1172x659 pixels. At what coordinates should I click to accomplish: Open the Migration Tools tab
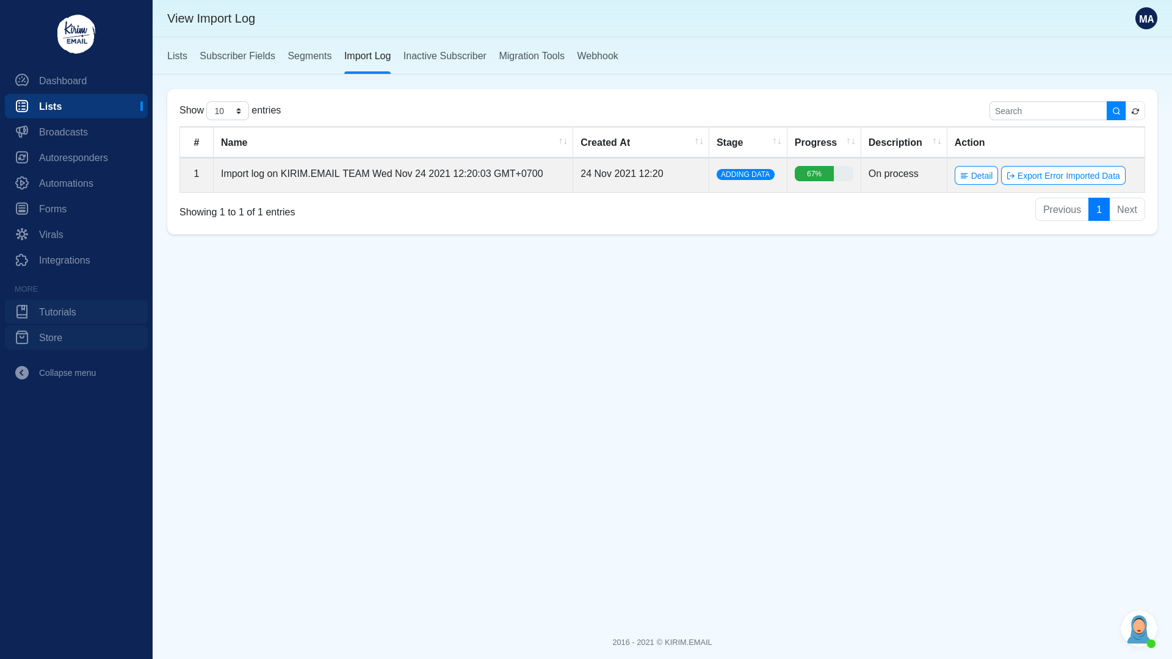coord(531,56)
